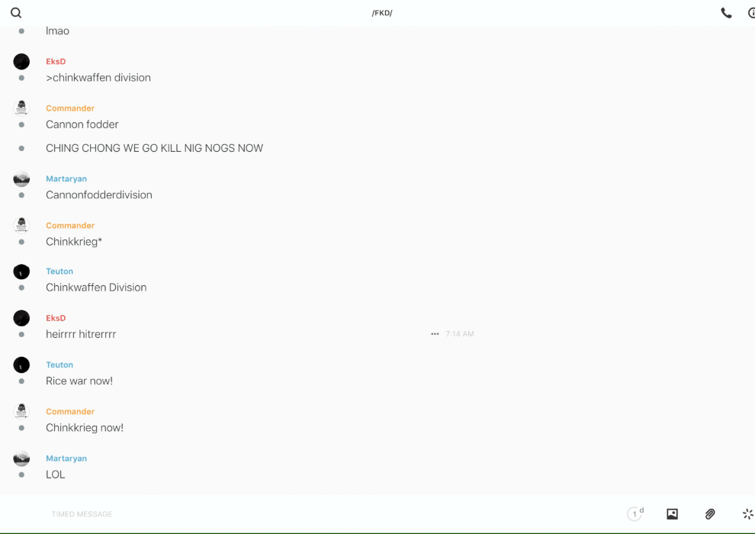Open conversation info icon at top right
Viewport: 755px width, 534px height.
click(x=752, y=13)
